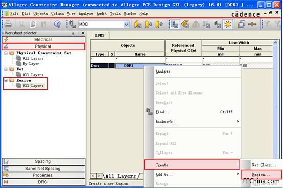Open the MDQ find dropdown arrow

(126, 25)
